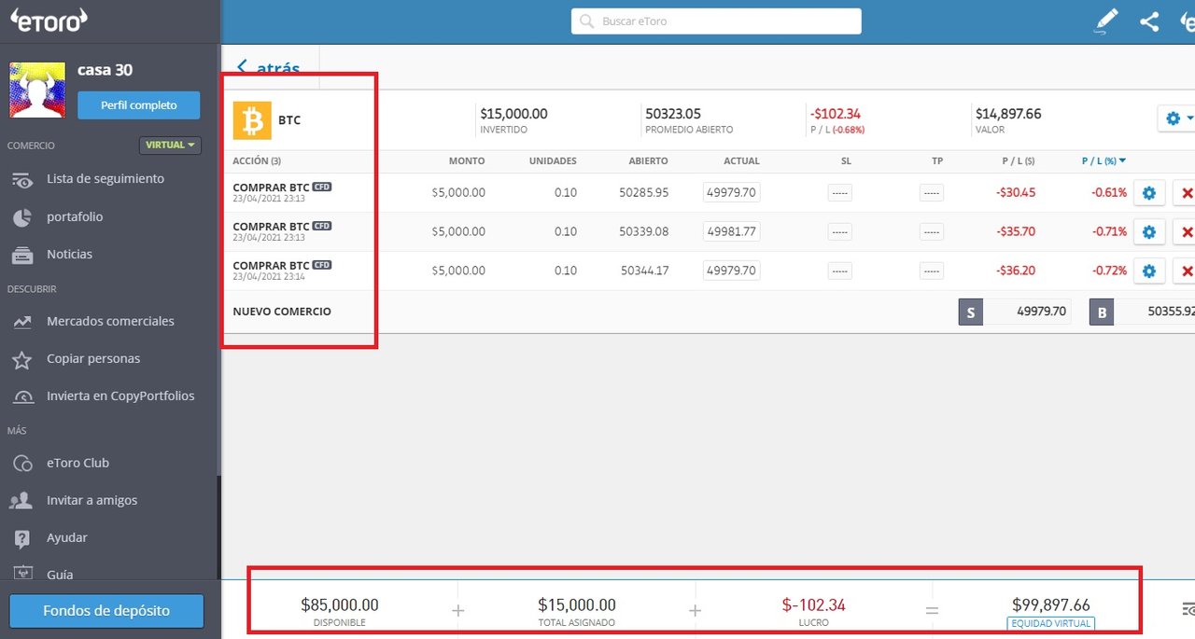The width and height of the screenshot is (1195, 639).
Task: Open Guía in sidebar
Action: pos(60,575)
